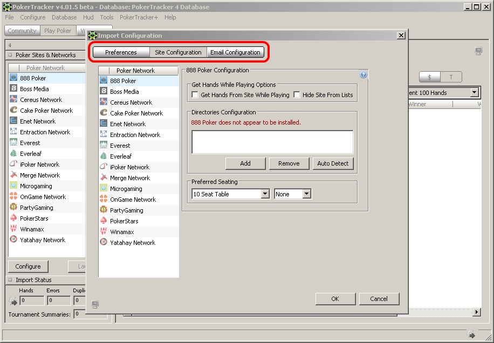Click Boss Media icon in dialog list
The image size is (494, 343).
coord(104,91)
